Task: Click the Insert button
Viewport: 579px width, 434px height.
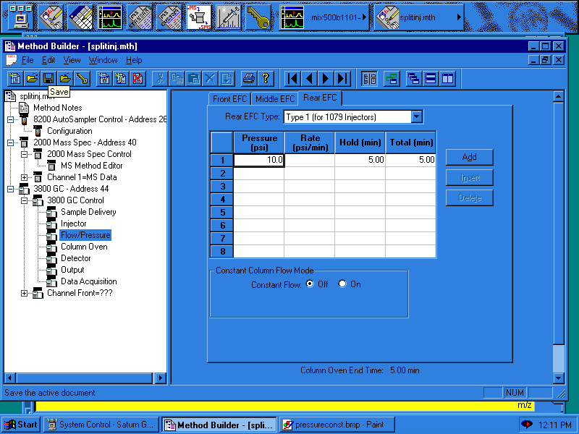Action: coord(469,177)
